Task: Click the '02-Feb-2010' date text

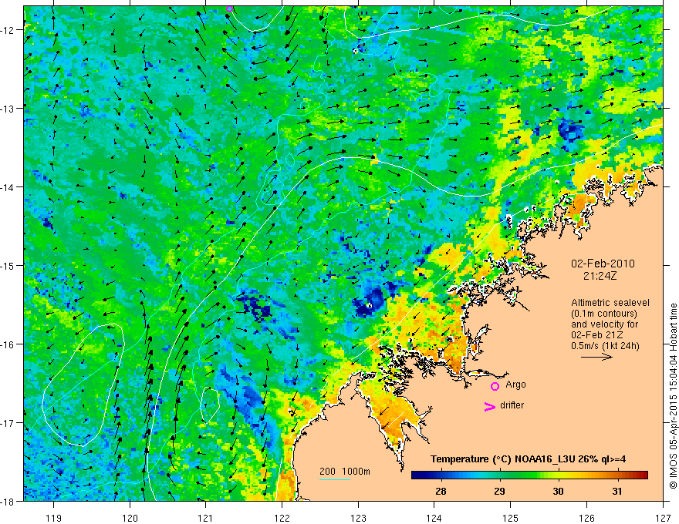Action: pyautogui.click(x=603, y=264)
